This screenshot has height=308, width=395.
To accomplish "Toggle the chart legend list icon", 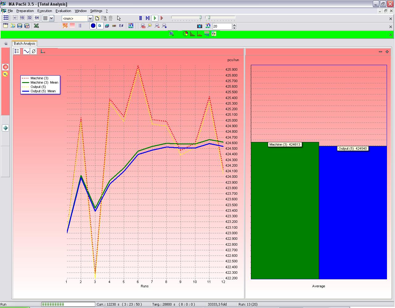I will click(17, 51).
